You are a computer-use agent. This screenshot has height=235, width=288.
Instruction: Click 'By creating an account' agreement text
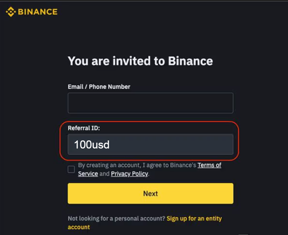[109, 165]
